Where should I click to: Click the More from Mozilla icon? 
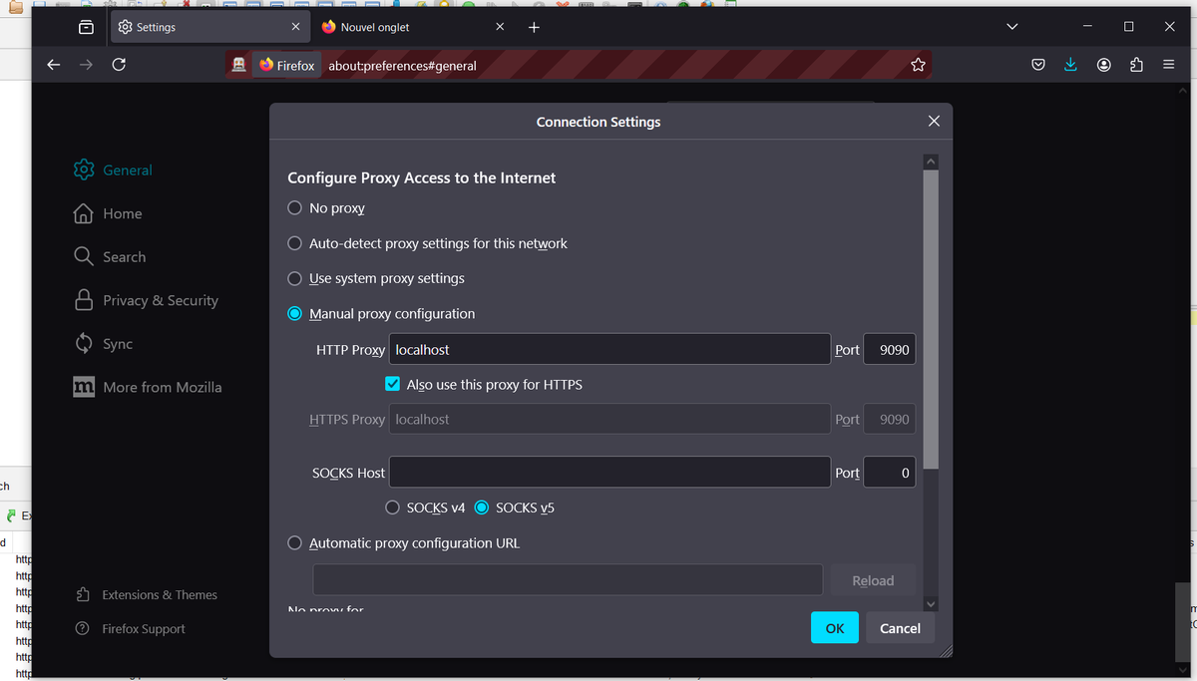coord(84,387)
